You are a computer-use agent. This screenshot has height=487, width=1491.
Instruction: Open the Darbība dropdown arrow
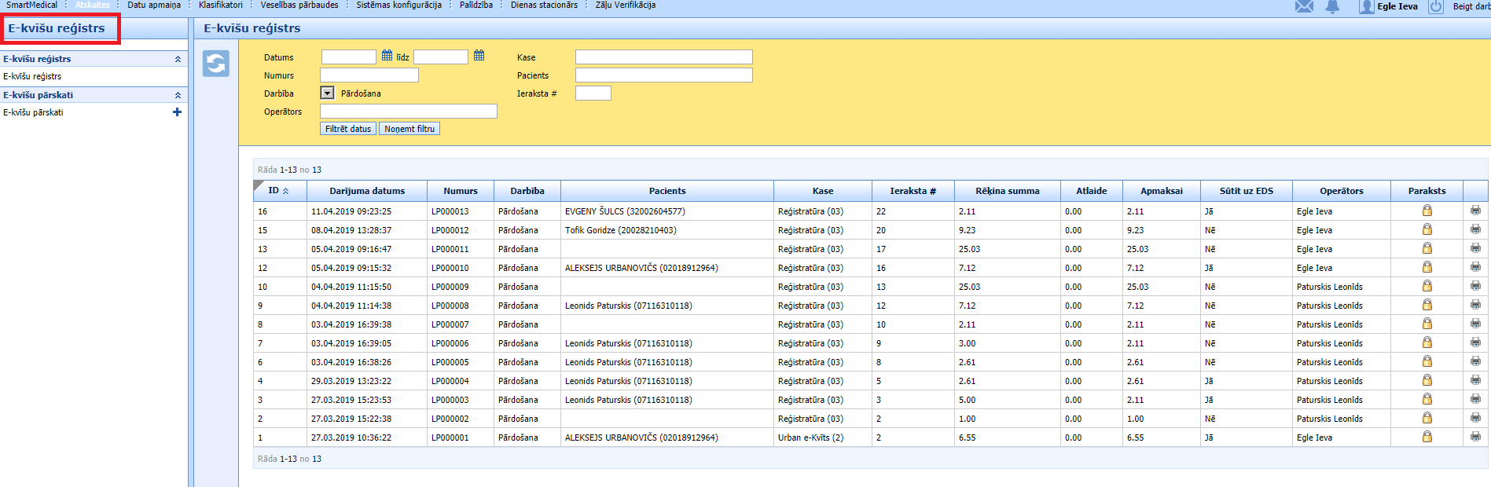pyautogui.click(x=328, y=93)
